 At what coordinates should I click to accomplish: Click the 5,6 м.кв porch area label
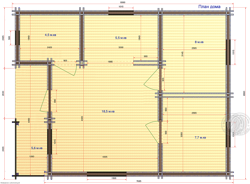point(36,148)
